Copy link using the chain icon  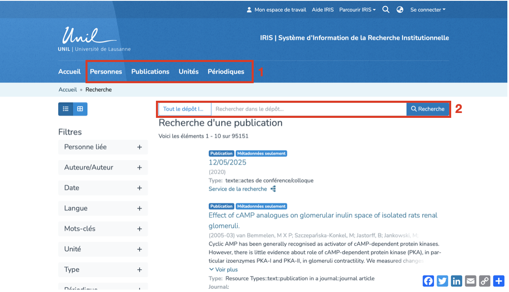pyautogui.click(x=485, y=281)
